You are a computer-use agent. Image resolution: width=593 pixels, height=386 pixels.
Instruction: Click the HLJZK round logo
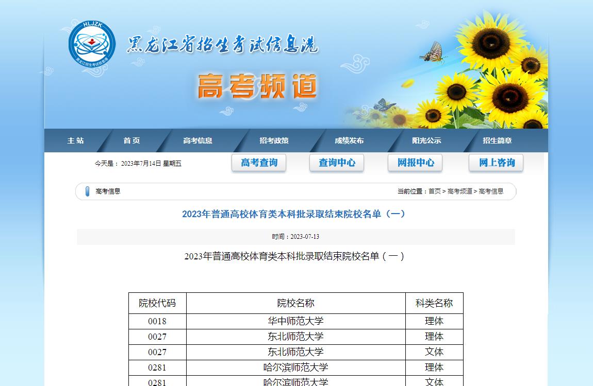pyautogui.click(x=92, y=44)
